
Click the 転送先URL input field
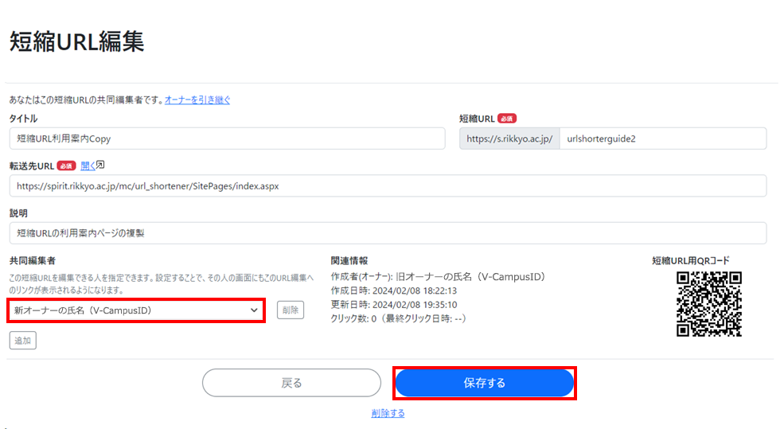[x=388, y=186]
